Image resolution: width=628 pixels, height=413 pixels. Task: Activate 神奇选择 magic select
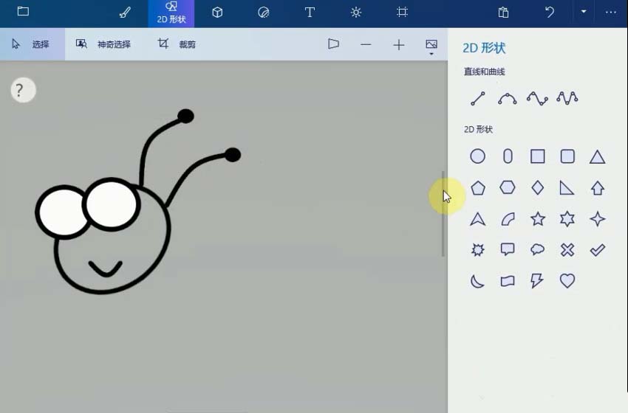click(103, 44)
